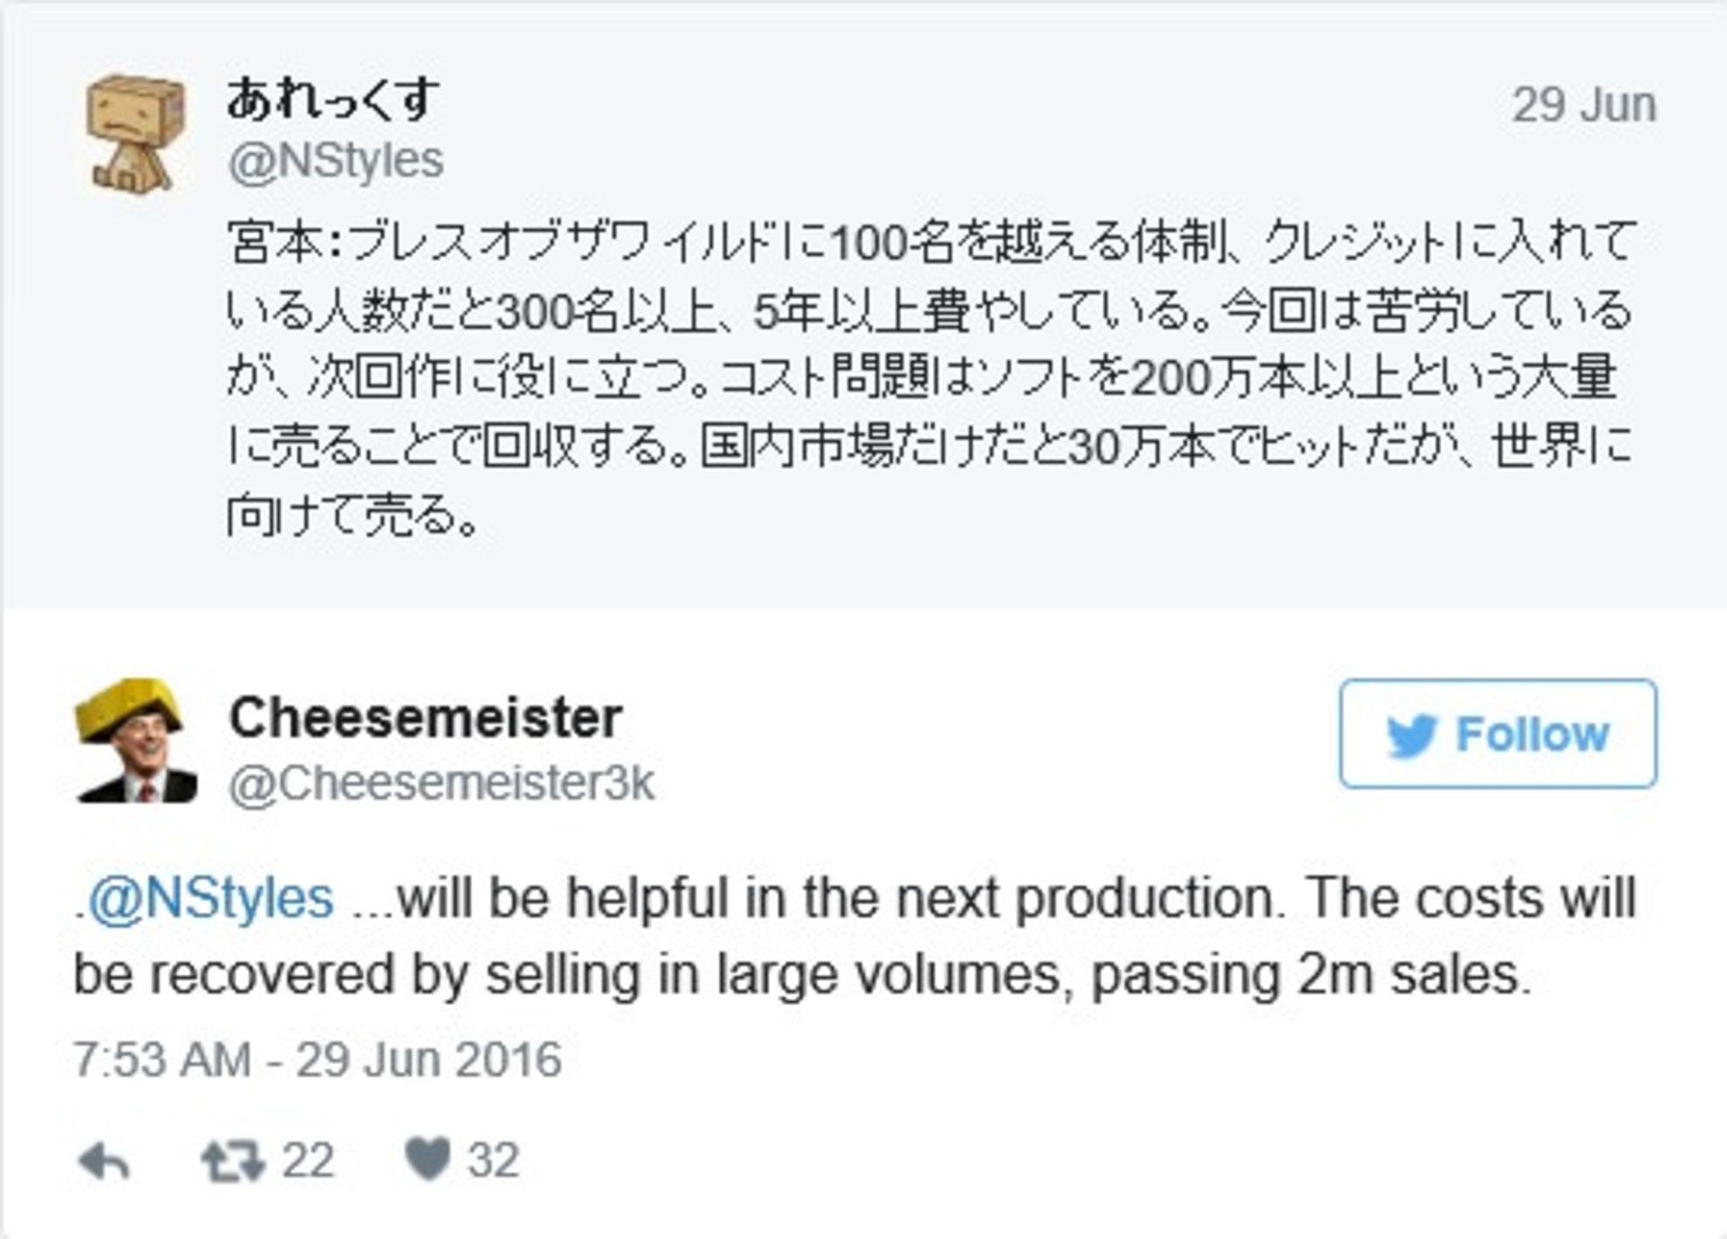This screenshot has width=1727, height=1239.
Task: Open the 7:53 AM - 29 Jun 2016 timestamp
Action: (318, 1060)
